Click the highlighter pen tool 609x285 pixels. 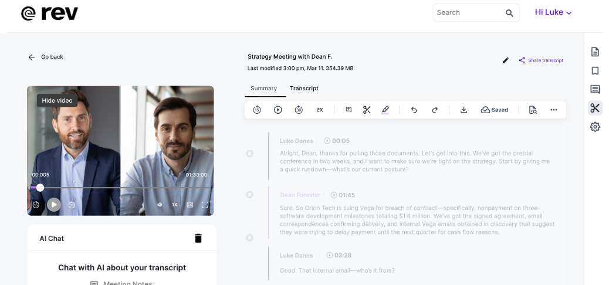click(x=385, y=110)
